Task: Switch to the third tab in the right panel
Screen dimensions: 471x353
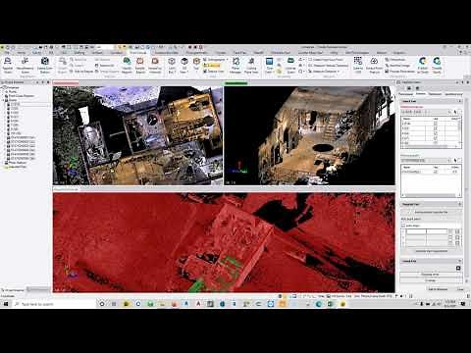Action: [x=435, y=94]
